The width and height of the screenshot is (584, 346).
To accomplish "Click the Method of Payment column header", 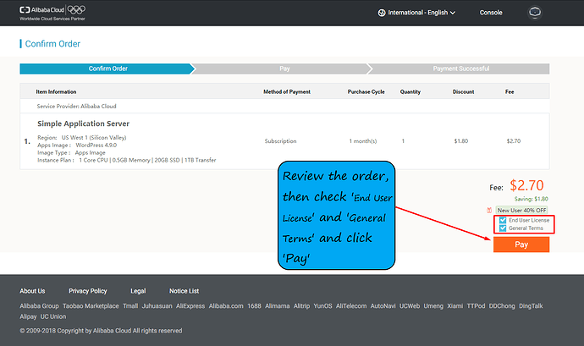I will [286, 91].
